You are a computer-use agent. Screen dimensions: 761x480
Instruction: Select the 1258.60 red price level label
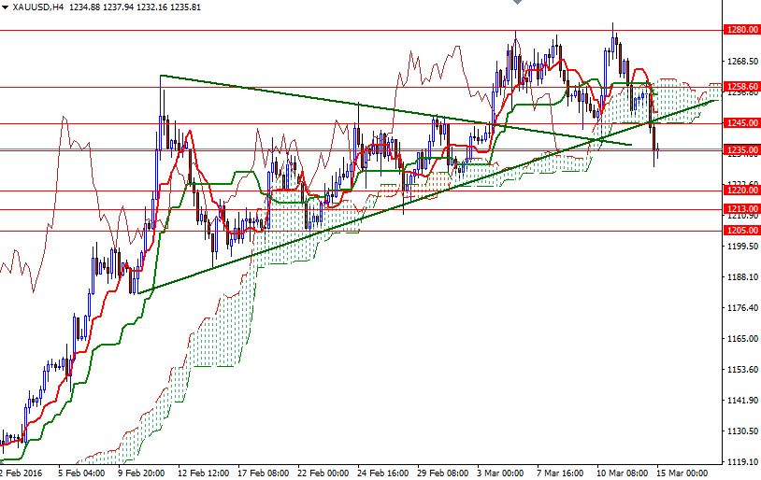(740, 86)
